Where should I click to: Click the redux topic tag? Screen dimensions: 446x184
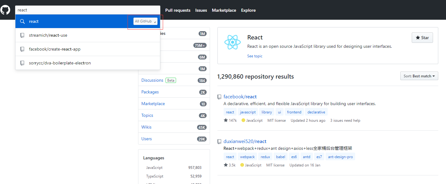coord(265,157)
